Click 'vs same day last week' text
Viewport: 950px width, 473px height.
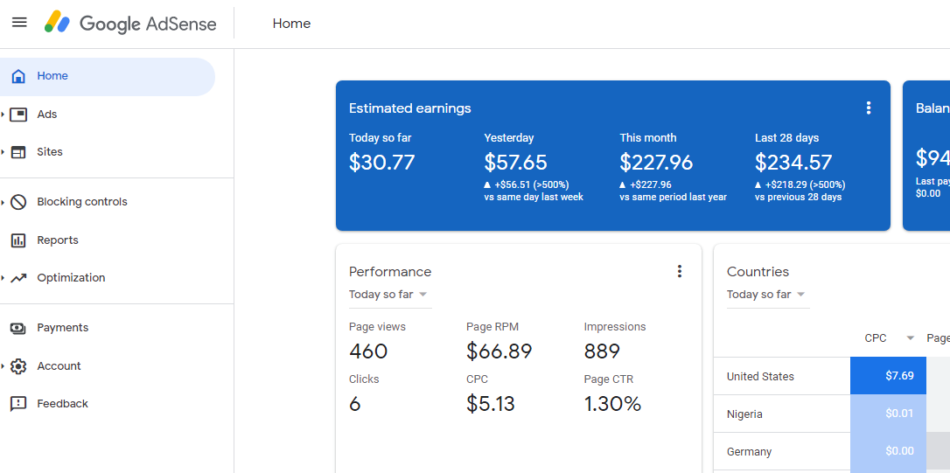[x=534, y=197]
